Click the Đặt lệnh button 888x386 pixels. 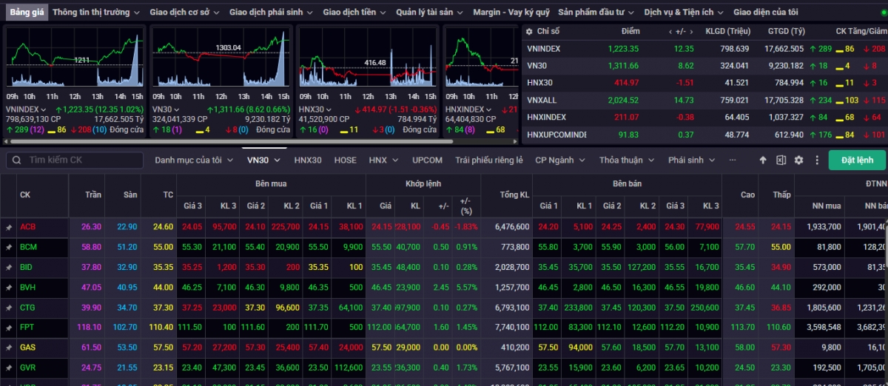pyautogui.click(x=857, y=160)
